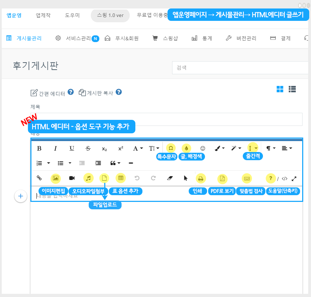Open the PDF view icon
Viewport: 311px width, 297px height.
[x=222, y=179]
